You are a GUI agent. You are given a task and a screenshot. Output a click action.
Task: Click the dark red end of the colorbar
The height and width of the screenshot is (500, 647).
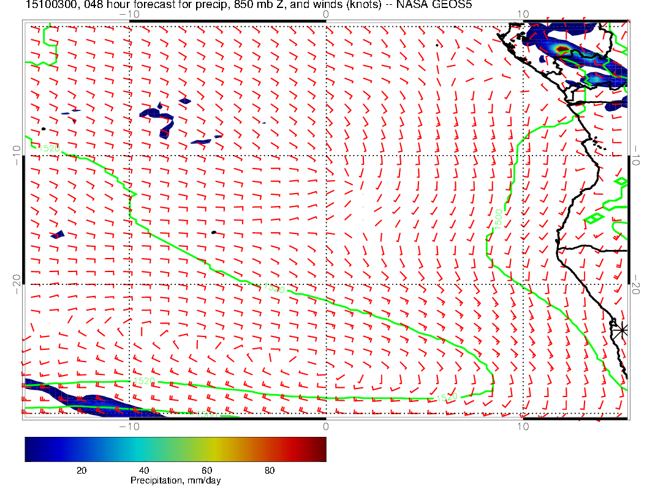point(321,449)
